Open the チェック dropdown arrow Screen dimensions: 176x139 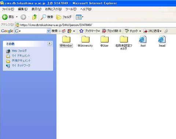(140, 31)
